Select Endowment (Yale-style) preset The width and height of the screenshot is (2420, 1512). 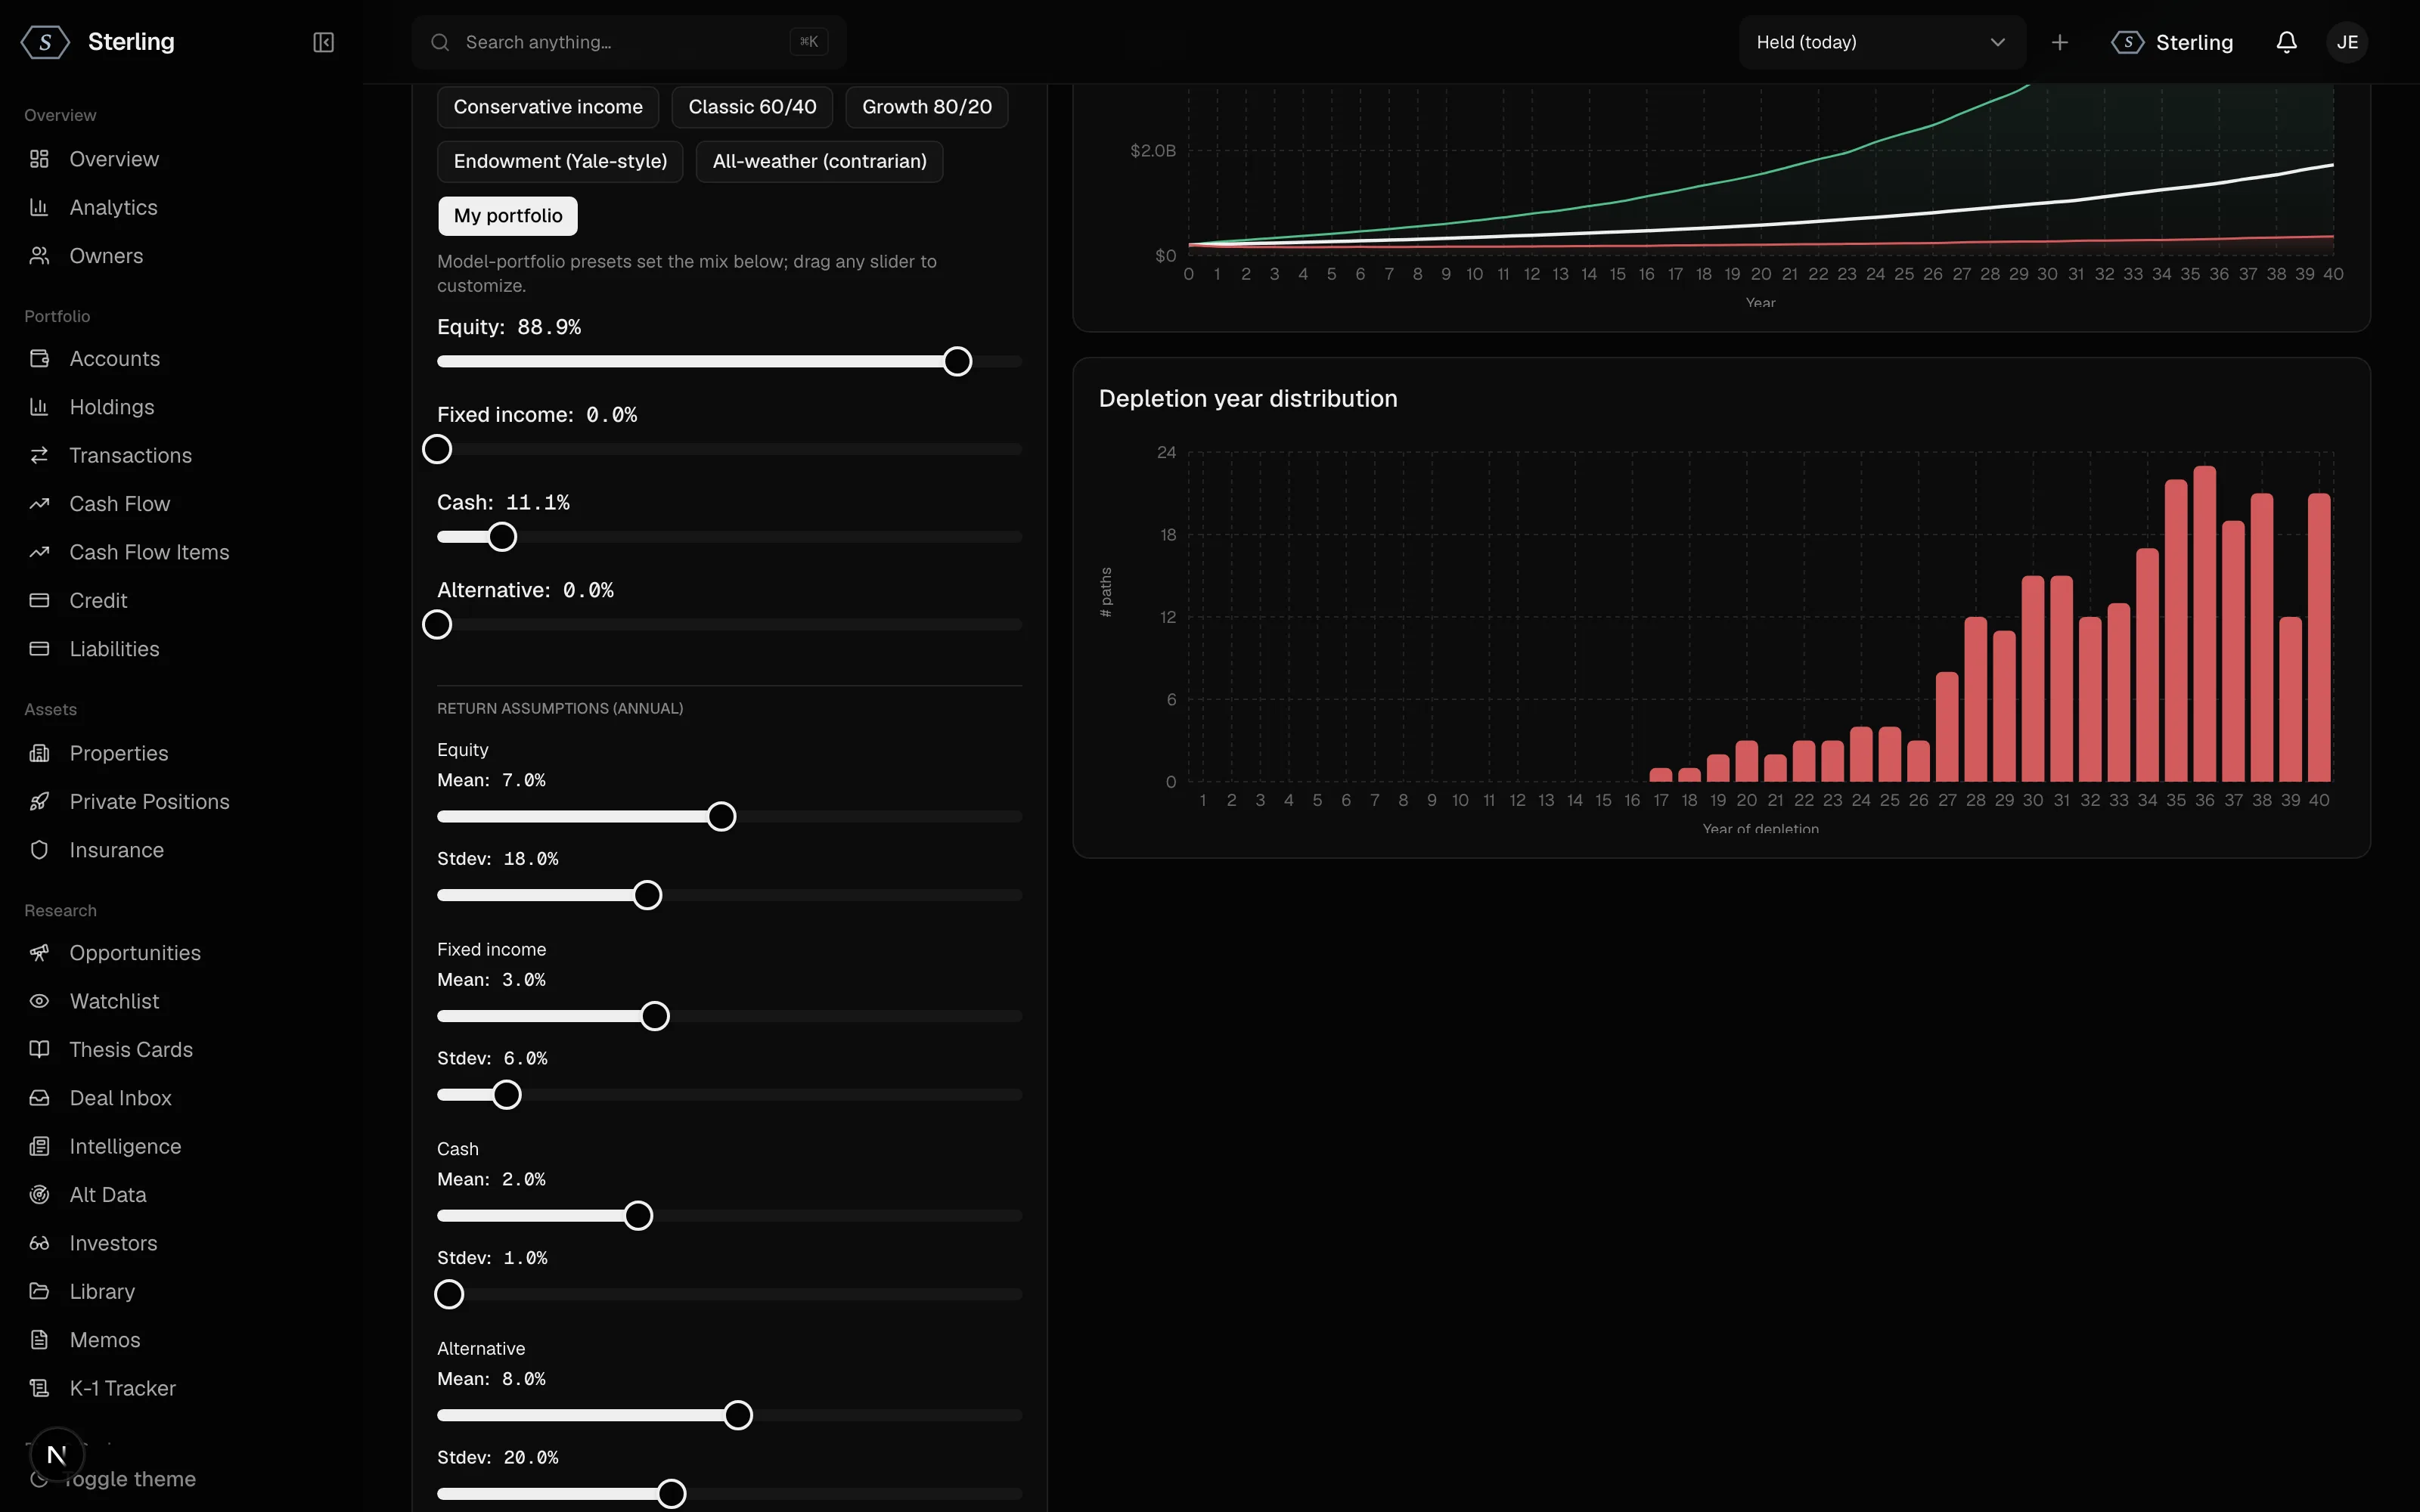[560, 161]
